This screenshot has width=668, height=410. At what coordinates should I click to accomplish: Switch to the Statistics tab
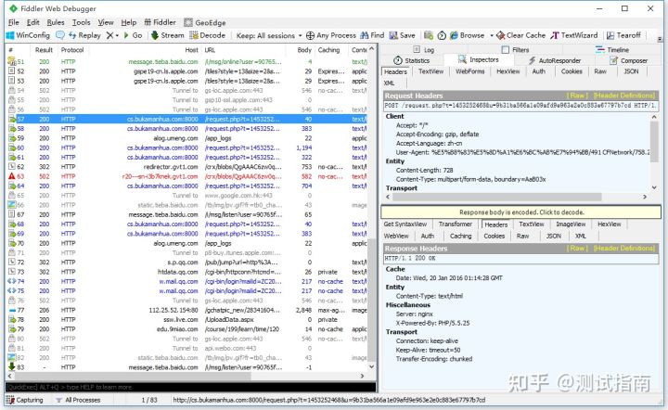pos(411,60)
